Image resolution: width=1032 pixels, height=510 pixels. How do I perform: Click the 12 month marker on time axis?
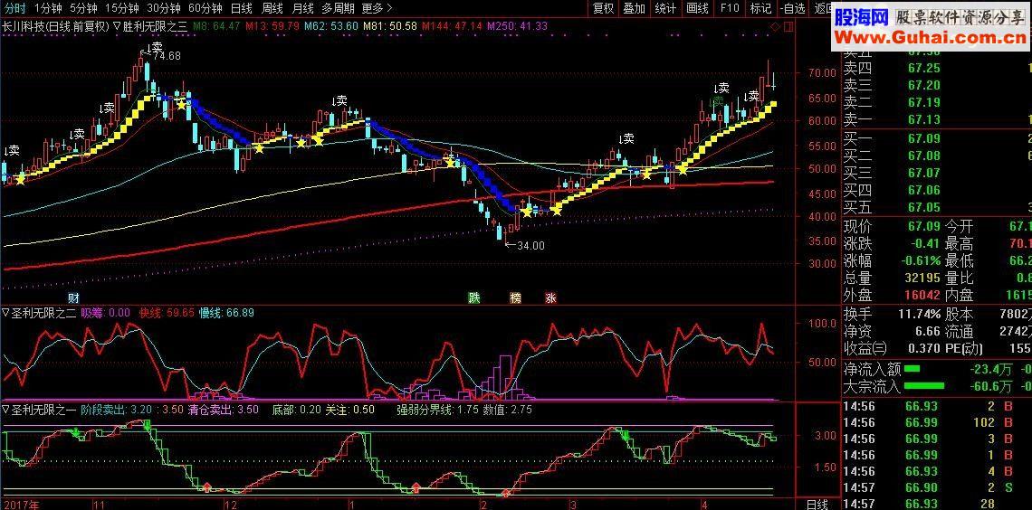click(230, 505)
